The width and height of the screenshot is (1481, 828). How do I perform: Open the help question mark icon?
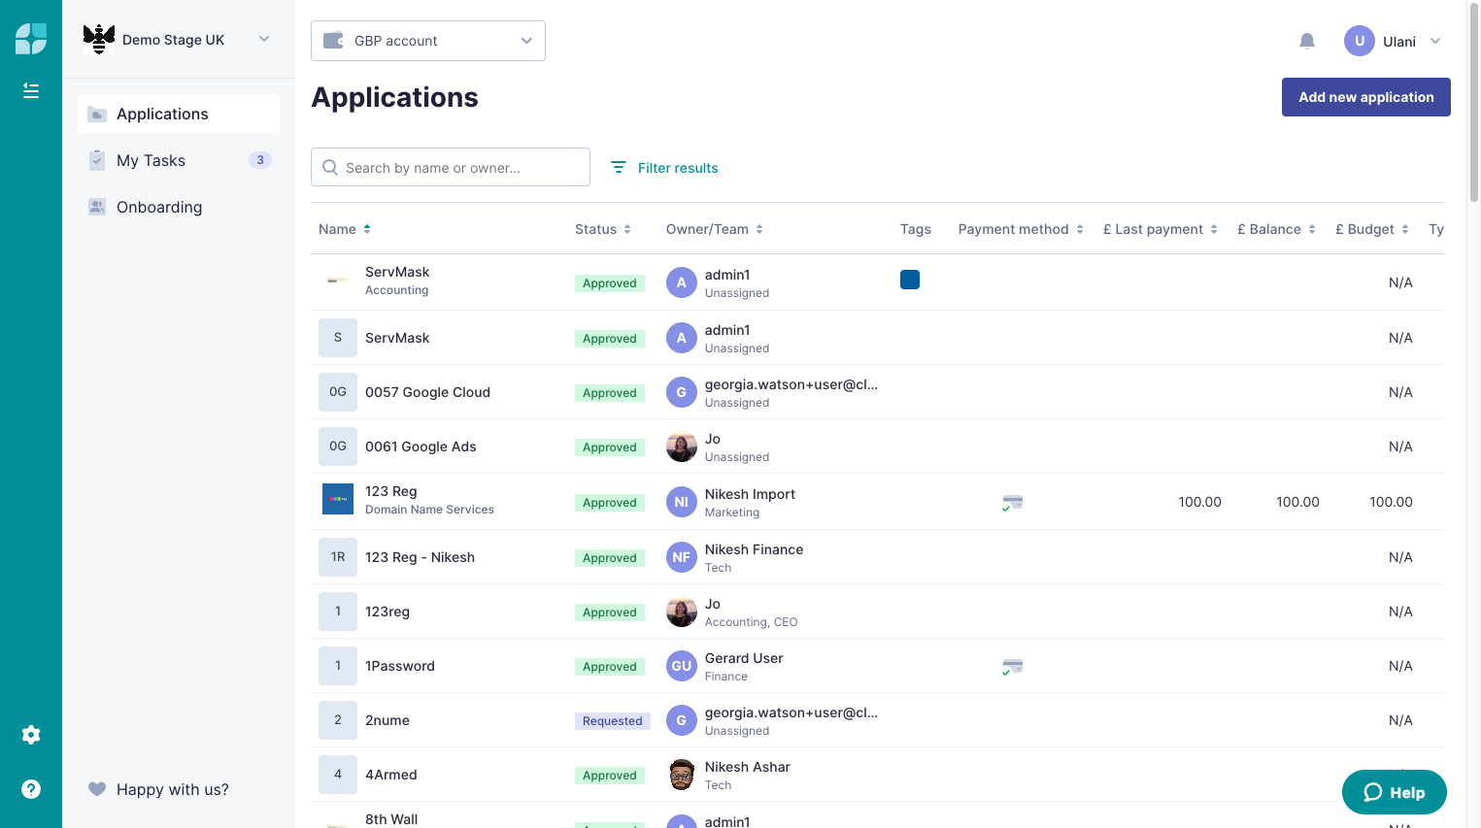pyautogui.click(x=31, y=789)
